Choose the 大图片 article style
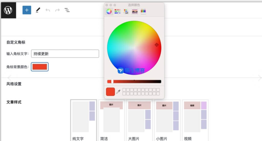Viewport: 262px width, 141px height. (139, 120)
